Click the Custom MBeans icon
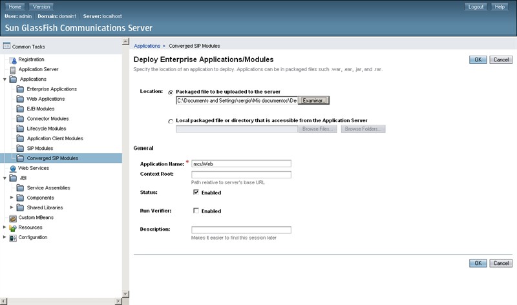517x305 pixels. click(x=13, y=218)
